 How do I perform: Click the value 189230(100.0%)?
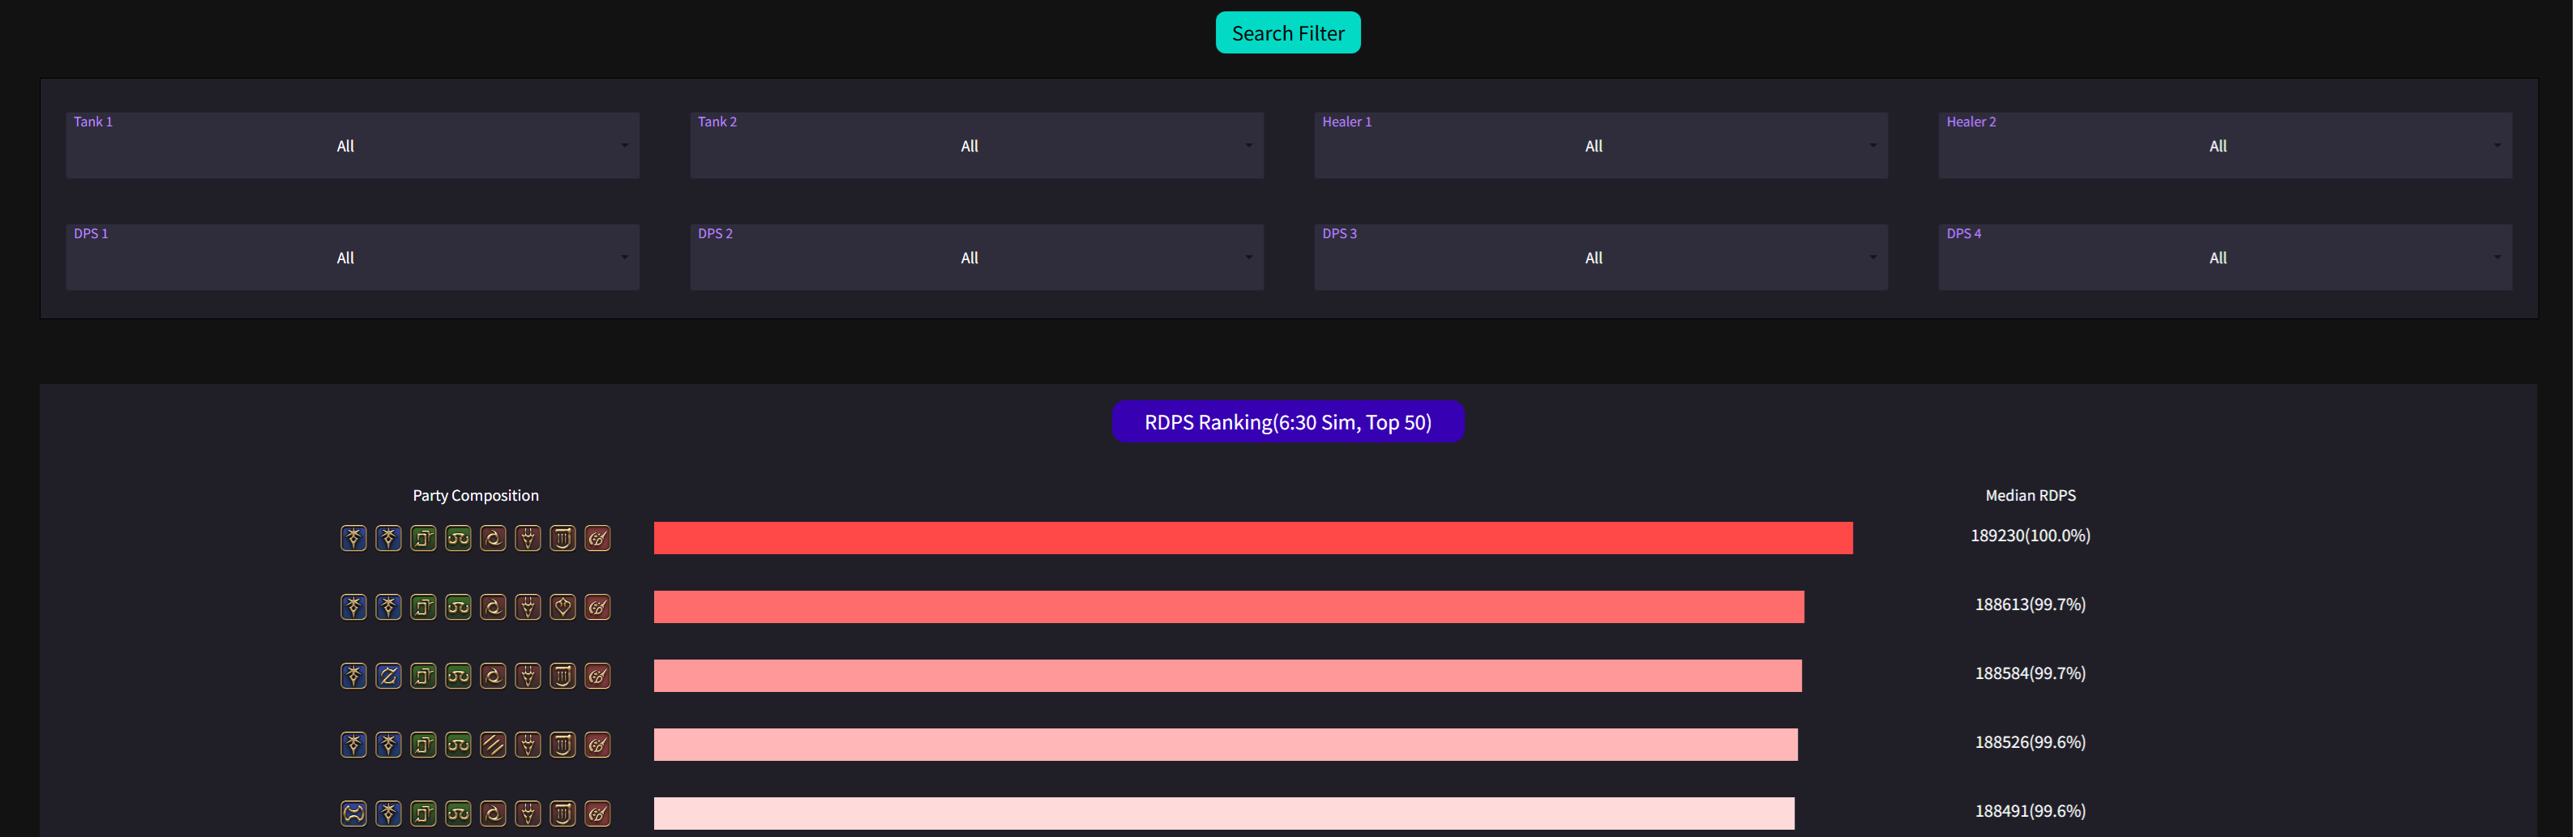pos(2030,536)
